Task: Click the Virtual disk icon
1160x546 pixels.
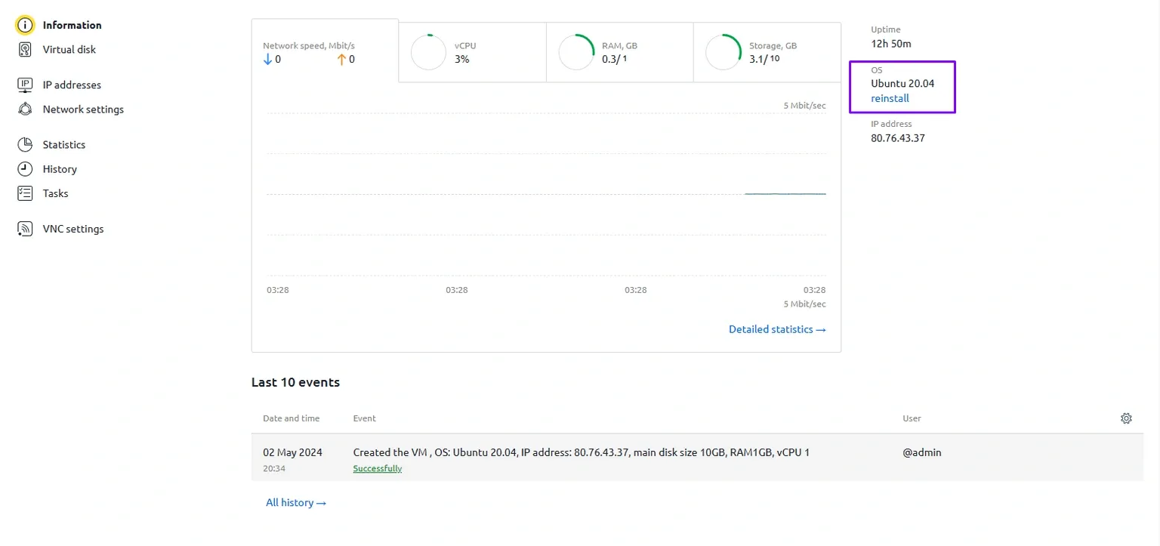Action: pyautogui.click(x=25, y=50)
